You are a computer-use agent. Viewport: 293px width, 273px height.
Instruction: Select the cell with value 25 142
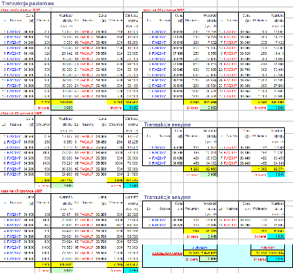67,53
